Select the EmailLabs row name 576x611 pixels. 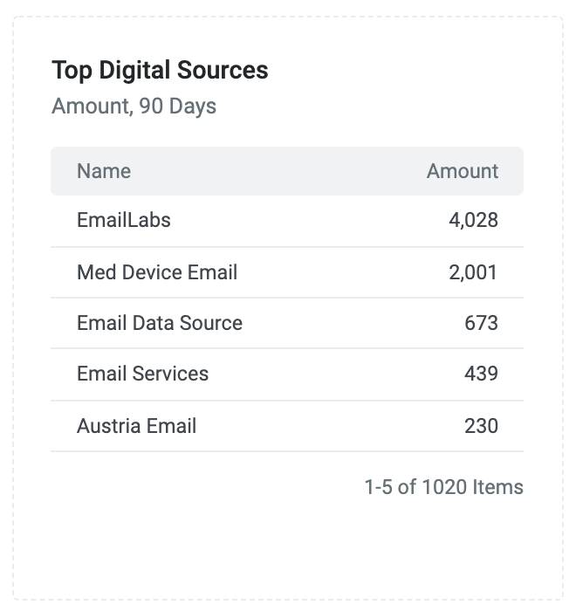(124, 220)
